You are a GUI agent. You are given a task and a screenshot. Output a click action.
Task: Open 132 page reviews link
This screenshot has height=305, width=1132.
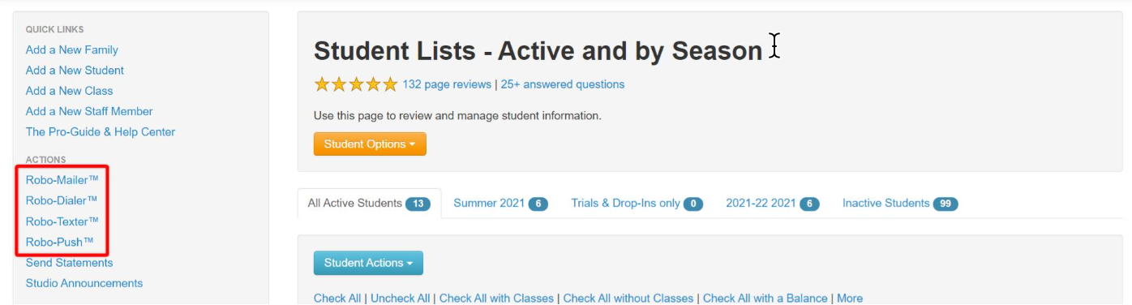447,84
